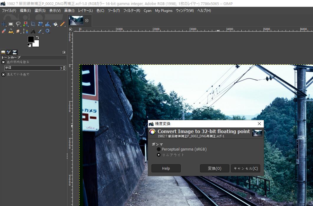The width and height of the screenshot is (313, 206).
Task: Open the foreground color black swatch
Action: (31, 39)
